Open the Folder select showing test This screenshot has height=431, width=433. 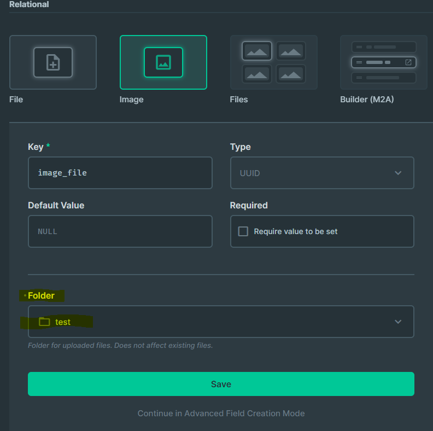coord(221,322)
